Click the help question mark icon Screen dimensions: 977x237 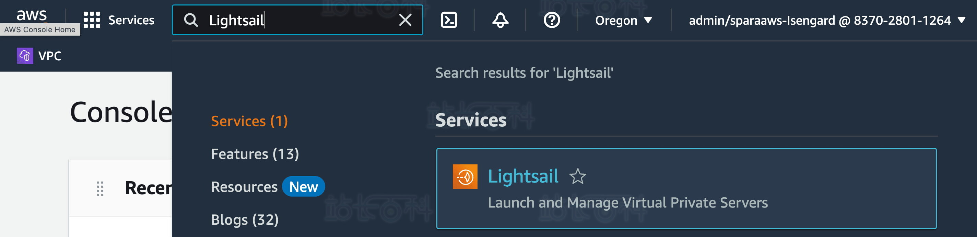pyautogui.click(x=552, y=20)
